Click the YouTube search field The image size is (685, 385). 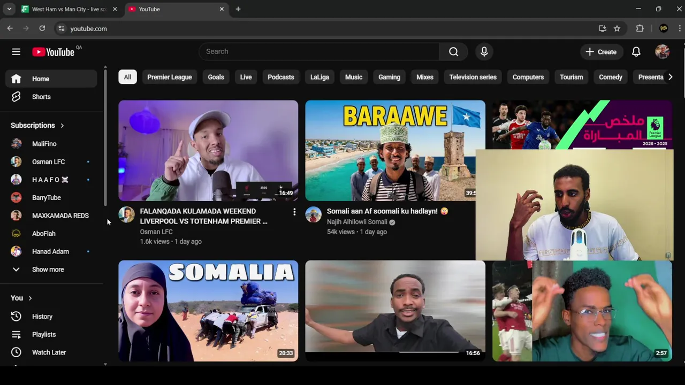319,52
